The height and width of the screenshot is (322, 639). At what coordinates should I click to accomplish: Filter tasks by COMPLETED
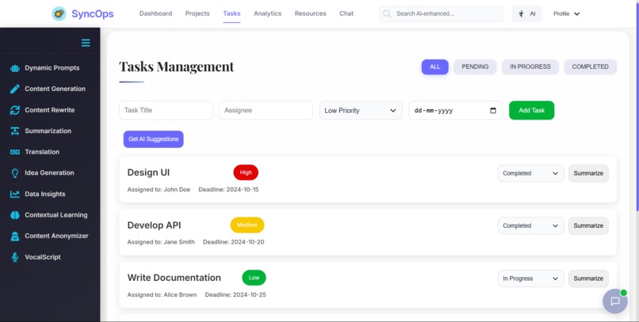pyautogui.click(x=590, y=66)
